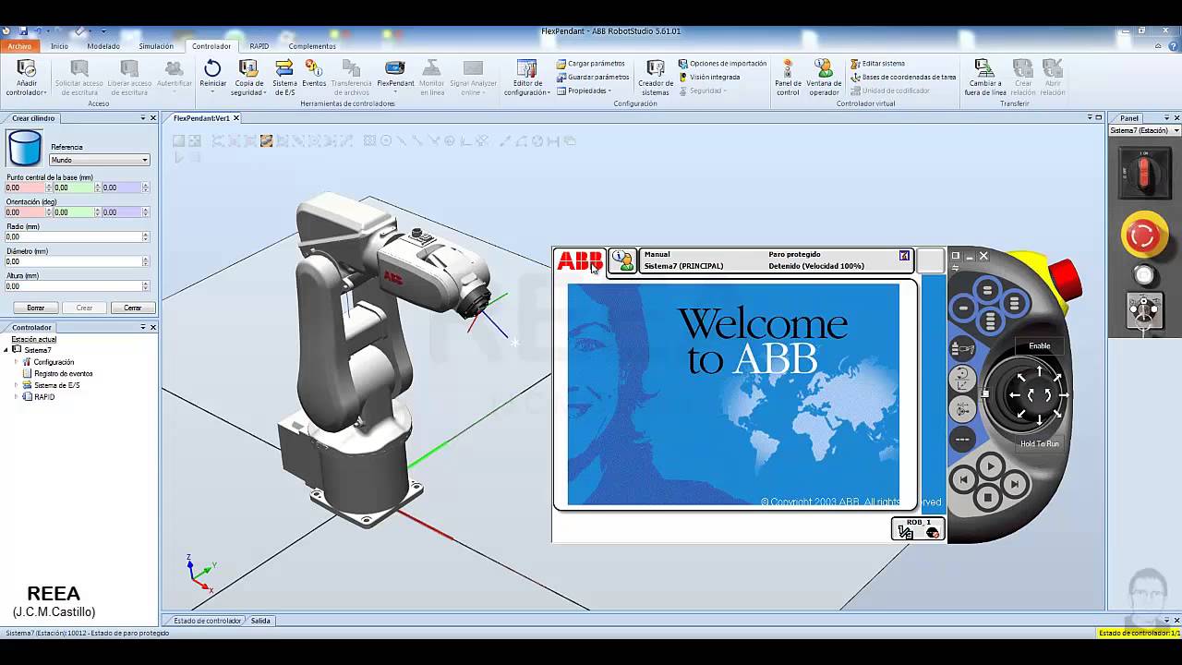The height and width of the screenshot is (665, 1182).
Task: Open the Propiedades dropdown in ribbon
Action: pyautogui.click(x=588, y=91)
